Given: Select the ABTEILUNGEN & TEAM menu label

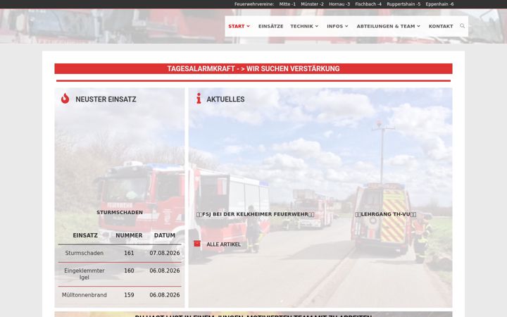Looking at the screenshot, I should click(386, 26).
